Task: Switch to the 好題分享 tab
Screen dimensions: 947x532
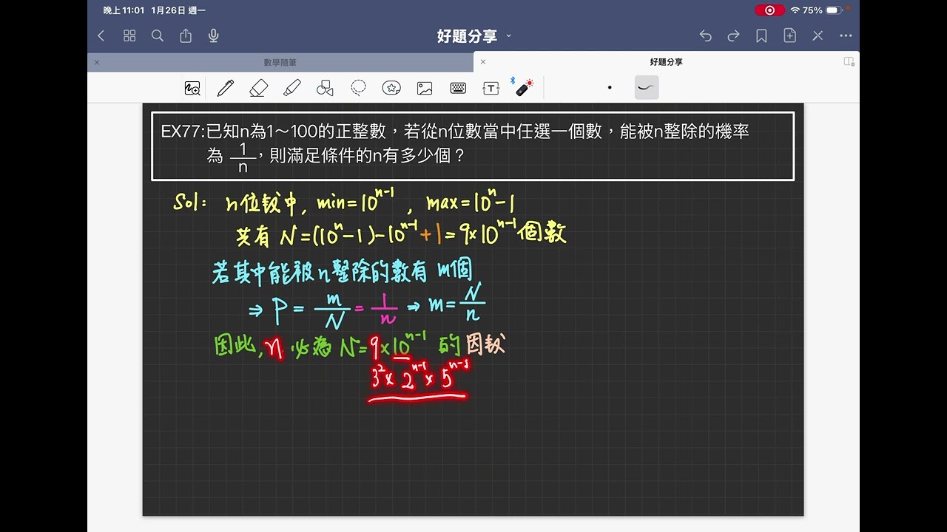Action: coord(667,62)
